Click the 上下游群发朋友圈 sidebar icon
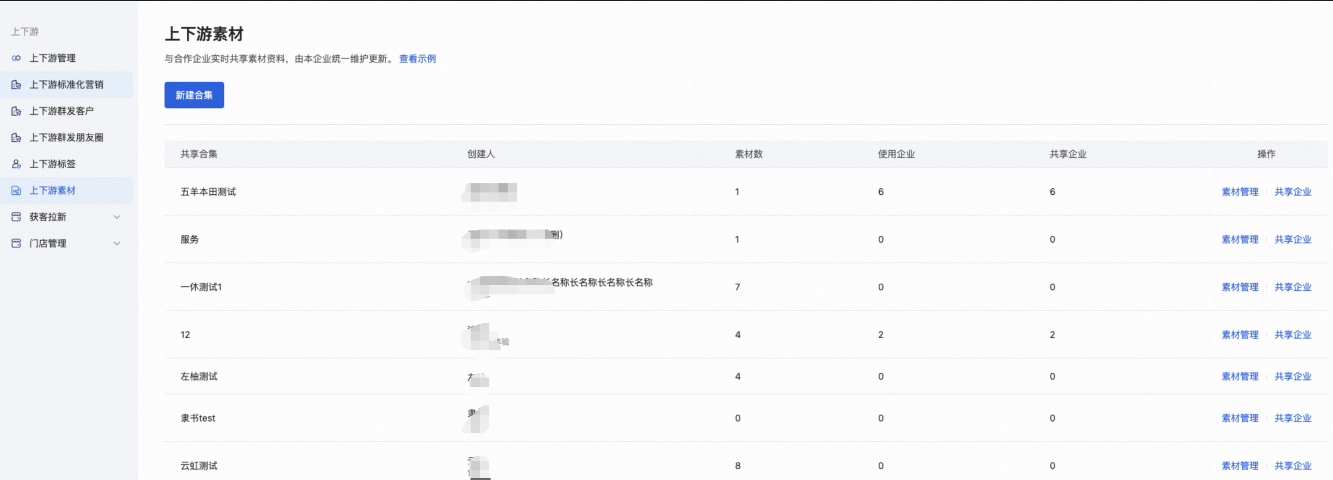This screenshot has width=1333, height=480. point(16,138)
